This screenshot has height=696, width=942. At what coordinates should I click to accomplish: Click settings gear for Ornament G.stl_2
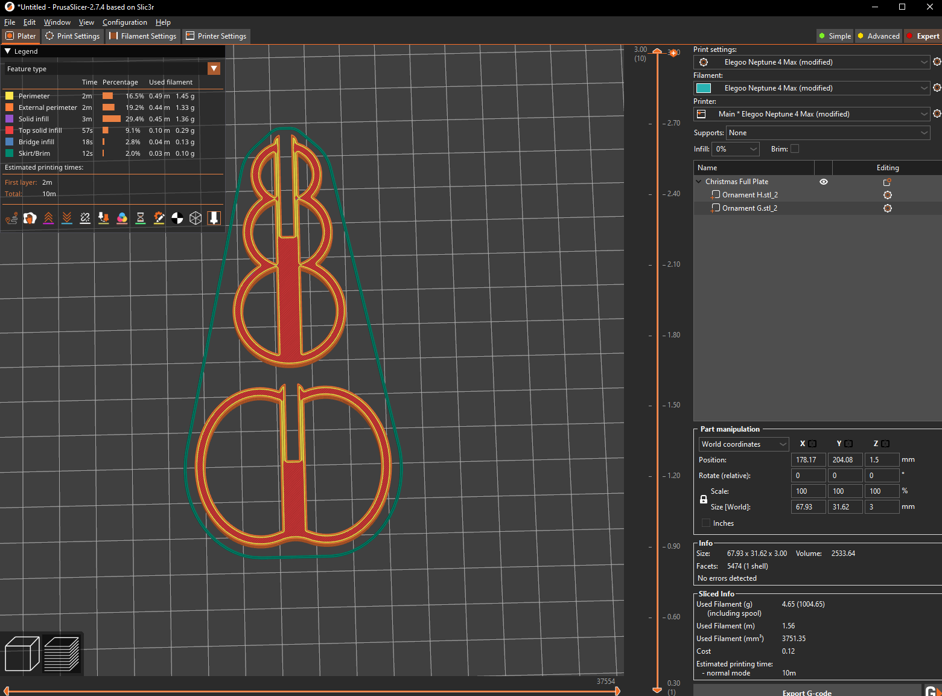(x=887, y=208)
